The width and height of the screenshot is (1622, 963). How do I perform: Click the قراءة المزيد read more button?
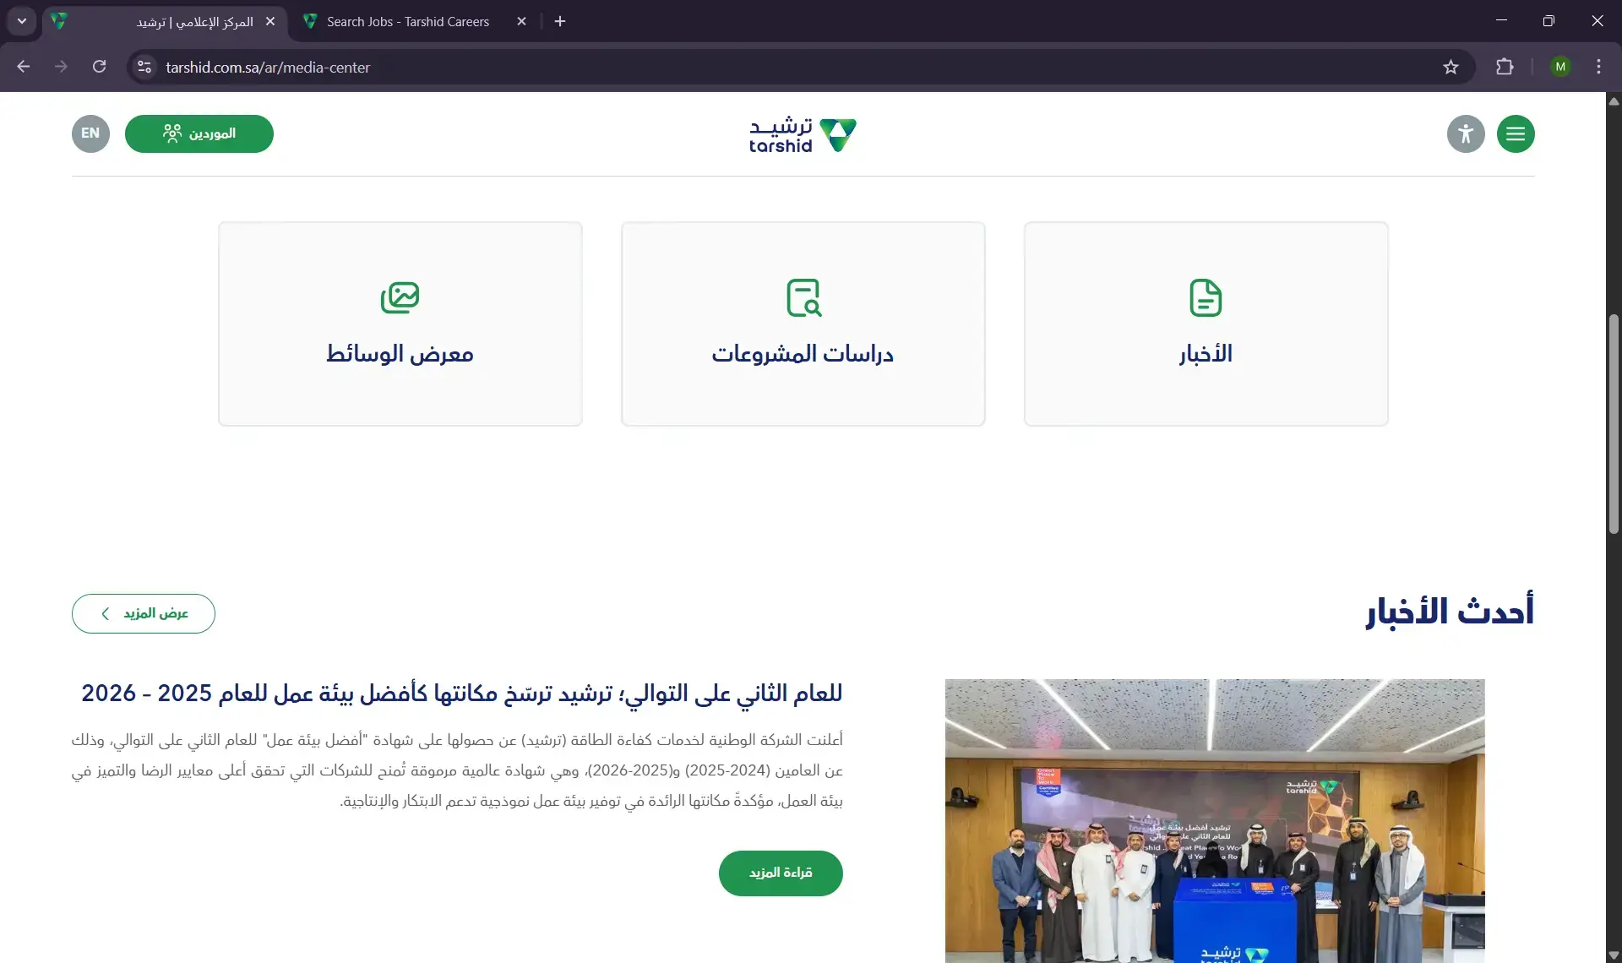[x=781, y=873]
